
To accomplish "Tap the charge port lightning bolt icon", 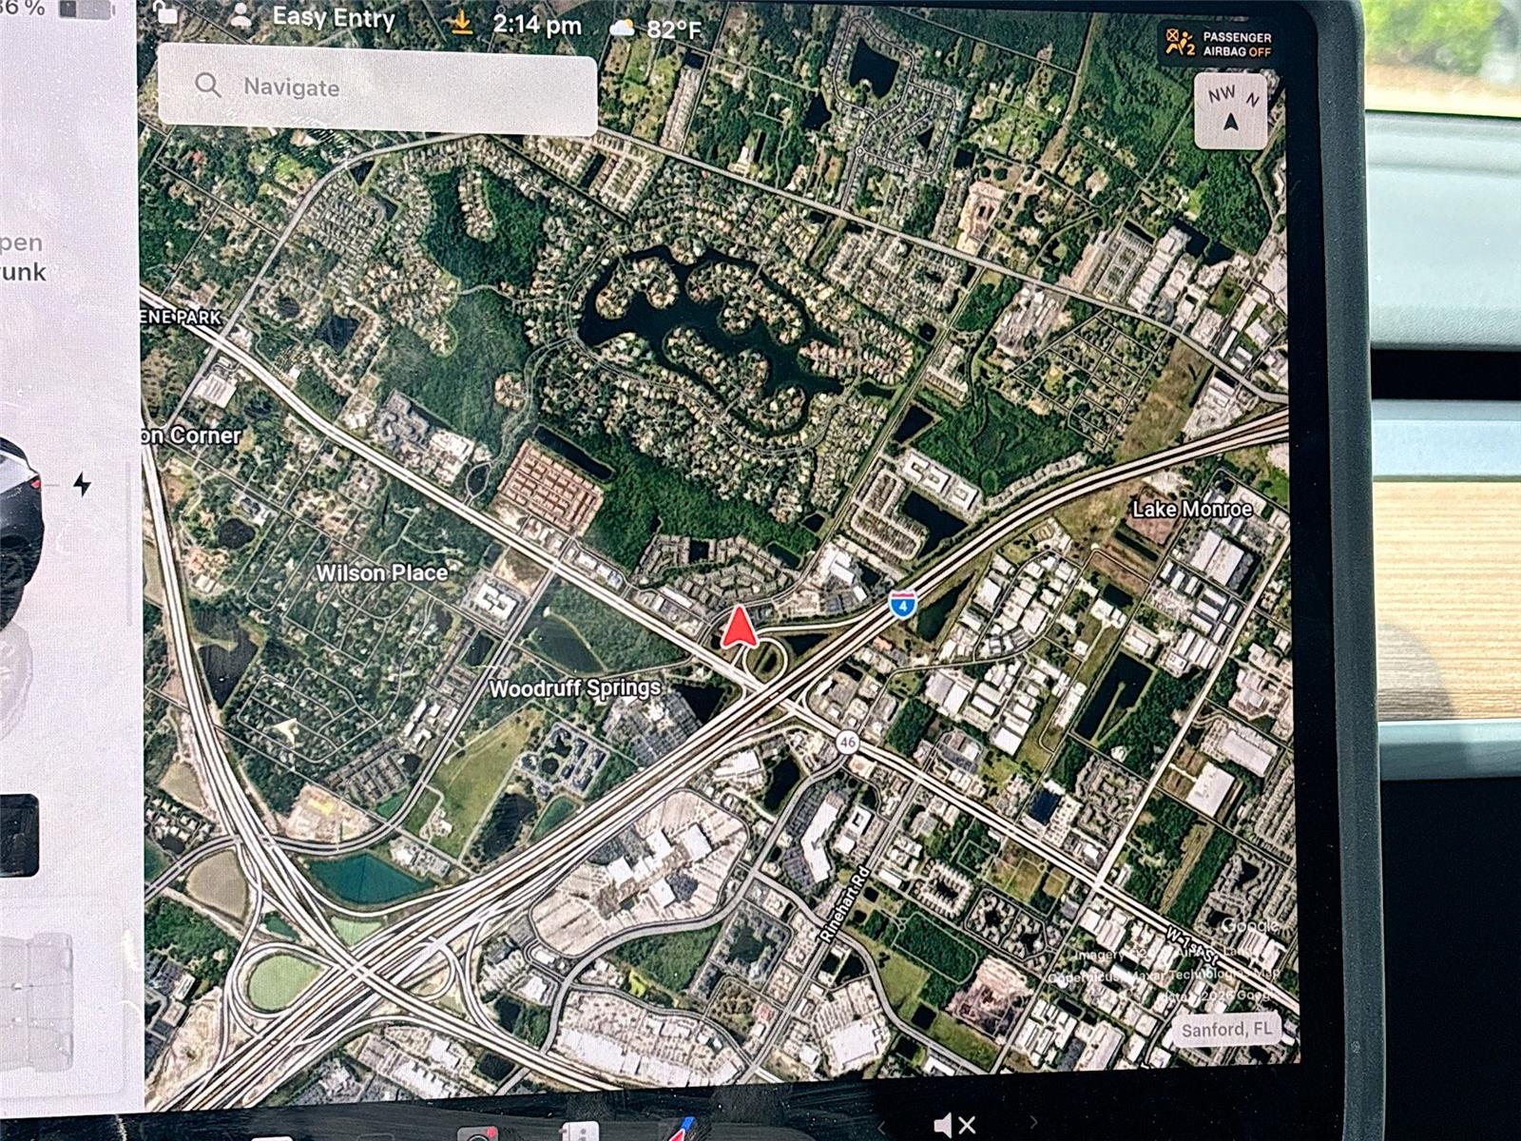I will coord(83,484).
